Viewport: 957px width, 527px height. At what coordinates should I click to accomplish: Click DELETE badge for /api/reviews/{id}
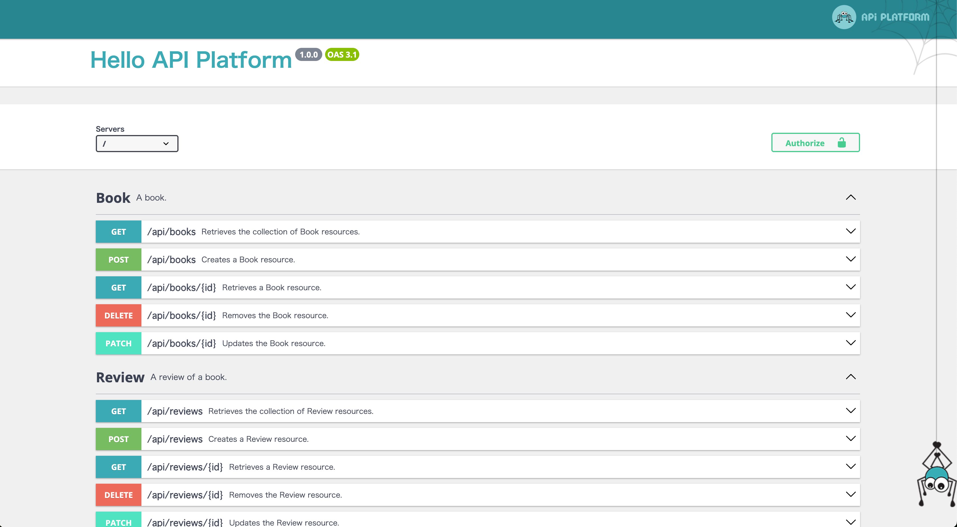pyautogui.click(x=119, y=495)
